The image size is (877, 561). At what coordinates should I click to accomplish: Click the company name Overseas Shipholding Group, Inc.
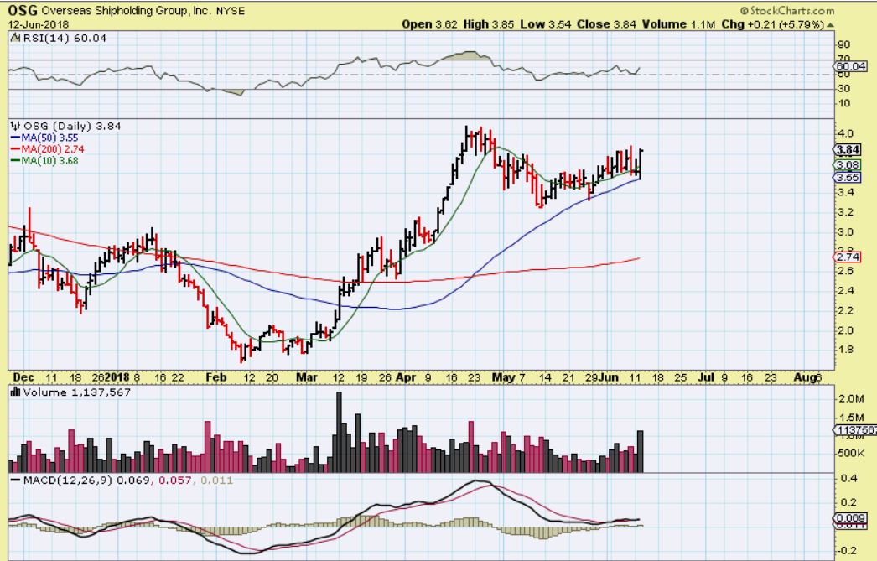tap(127, 11)
